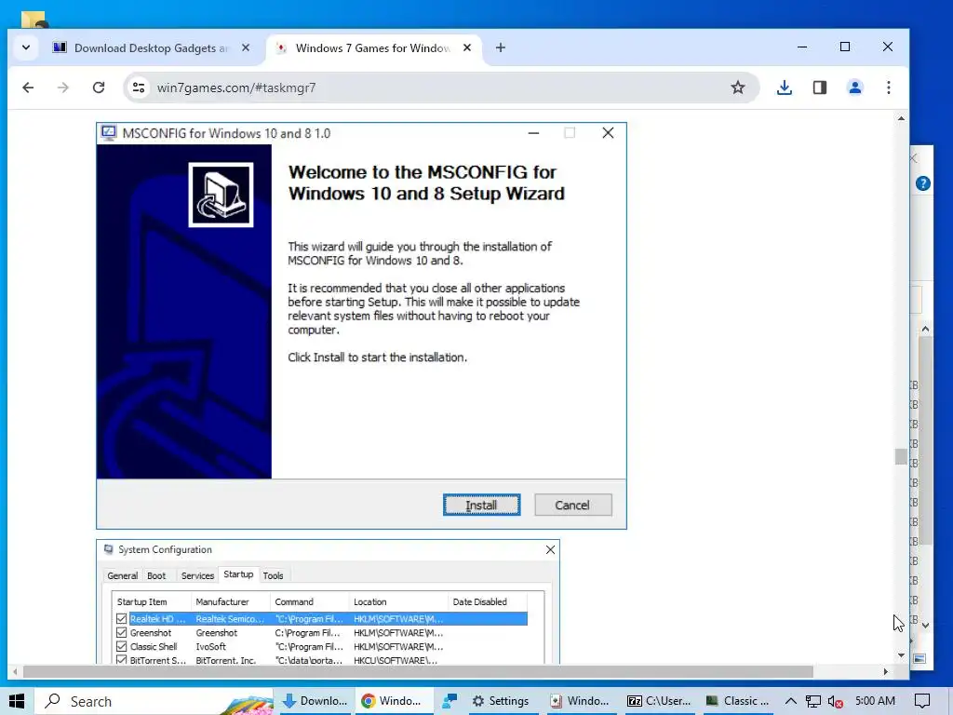953x715 pixels.
Task: Click horizontal scrollbar right arrow
Action: [x=886, y=672]
